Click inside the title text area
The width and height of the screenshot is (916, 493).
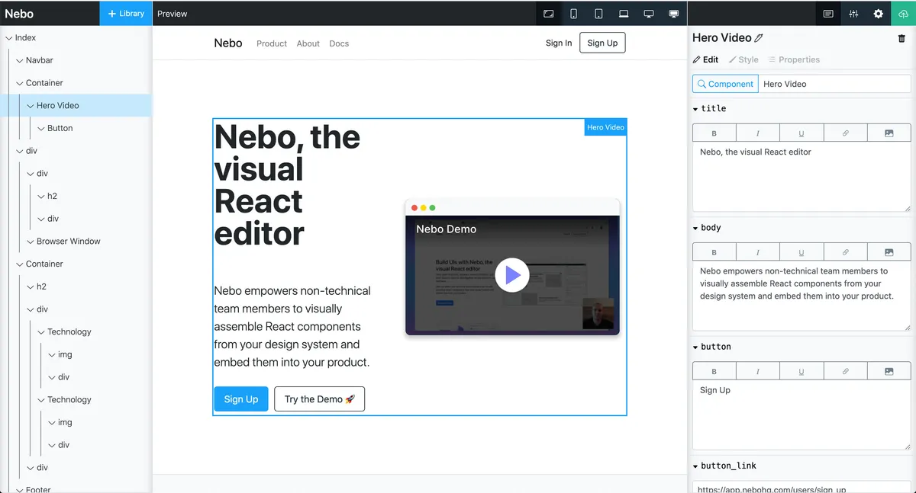coord(801,177)
